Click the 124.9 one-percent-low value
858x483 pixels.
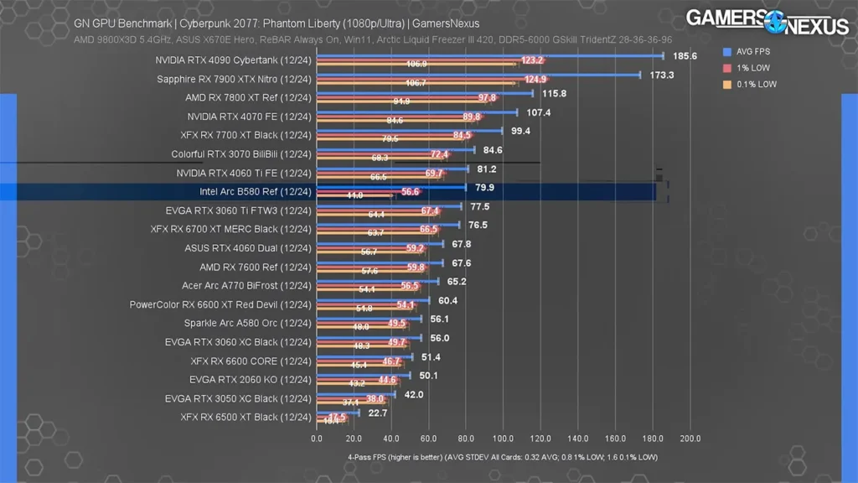(535, 80)
